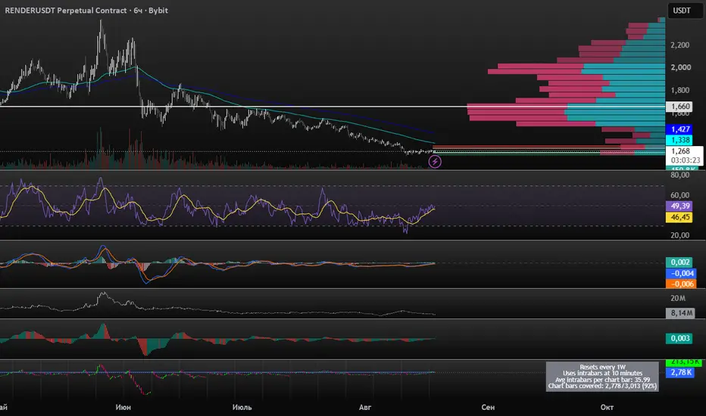Click the blue 1,427 moving average label
Screen dimensions: 706x416
pos(680,129)
